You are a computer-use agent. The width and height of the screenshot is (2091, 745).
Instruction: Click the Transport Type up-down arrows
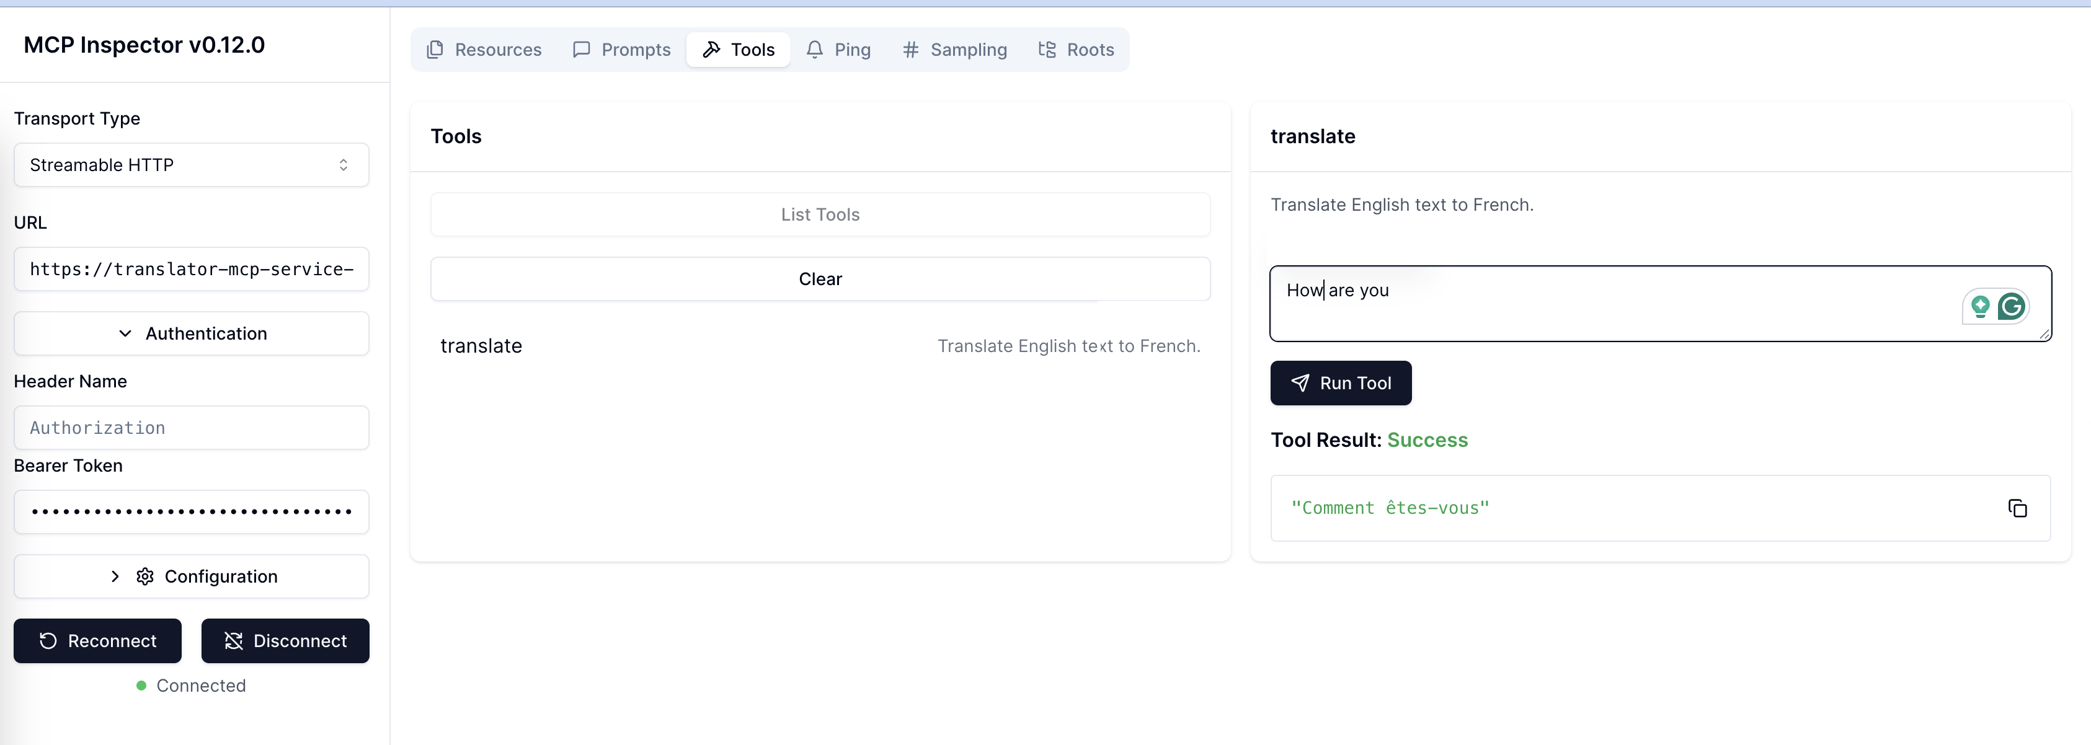click(x=344, y=165)
